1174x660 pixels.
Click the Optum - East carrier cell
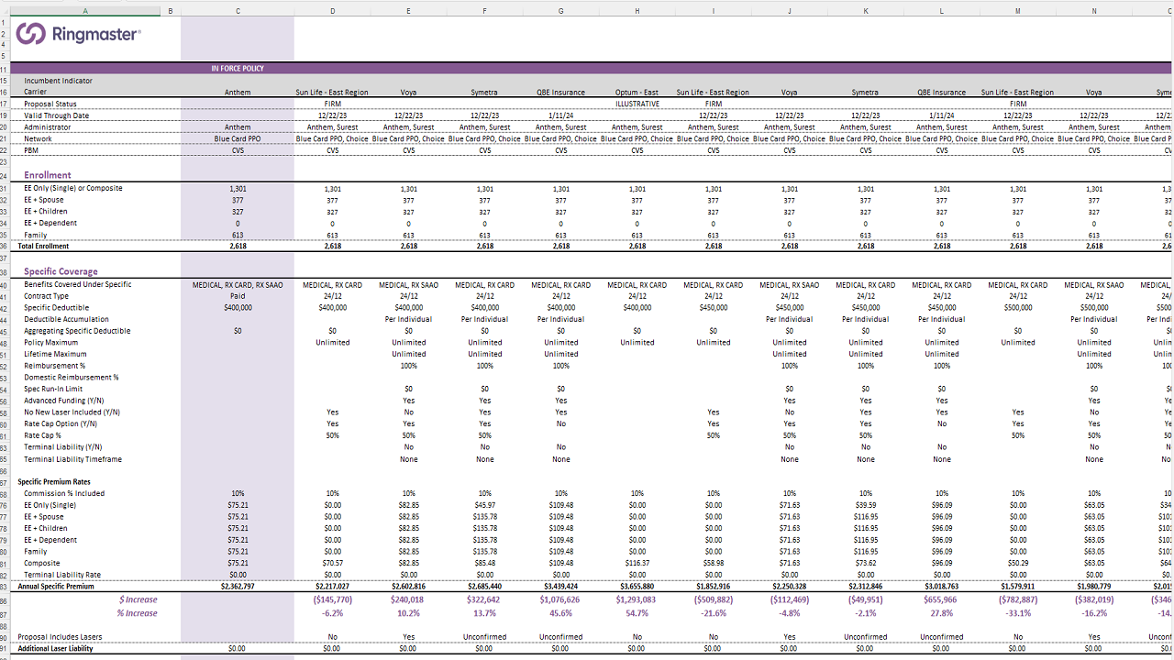tap(637, 93)
